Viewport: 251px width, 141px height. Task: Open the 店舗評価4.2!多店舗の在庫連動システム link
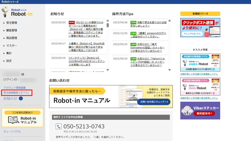199,74
